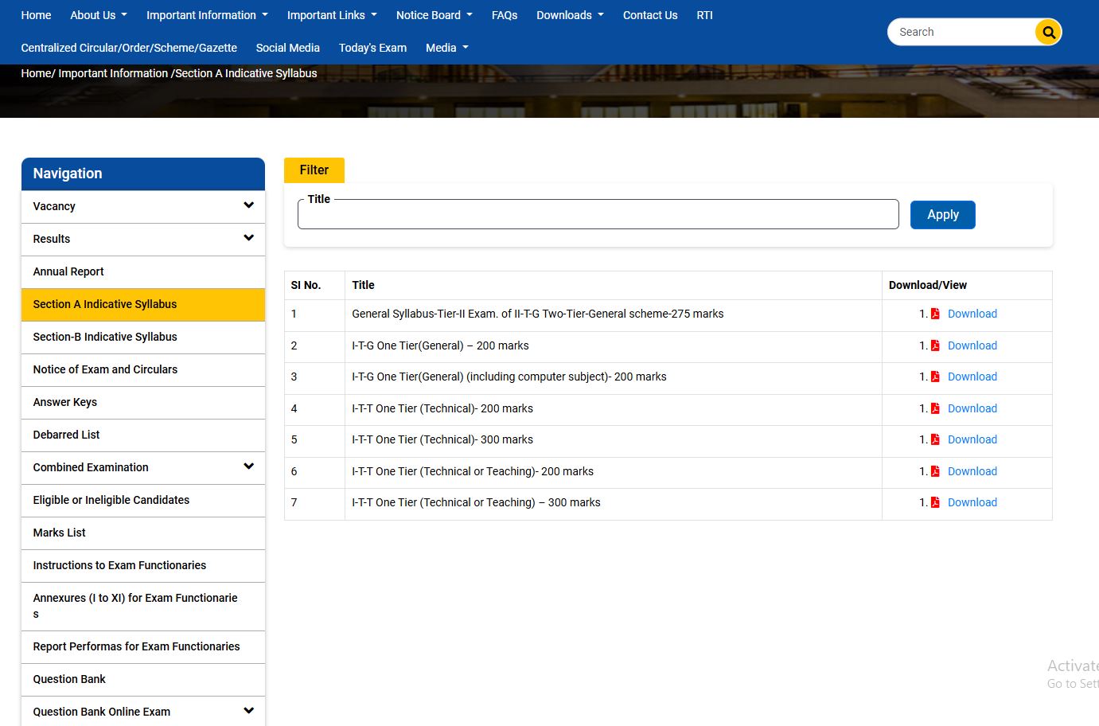Open the Notice Board dropdown menu
Viewport: 1099px width, 726px height.
(x=434, y=15)
